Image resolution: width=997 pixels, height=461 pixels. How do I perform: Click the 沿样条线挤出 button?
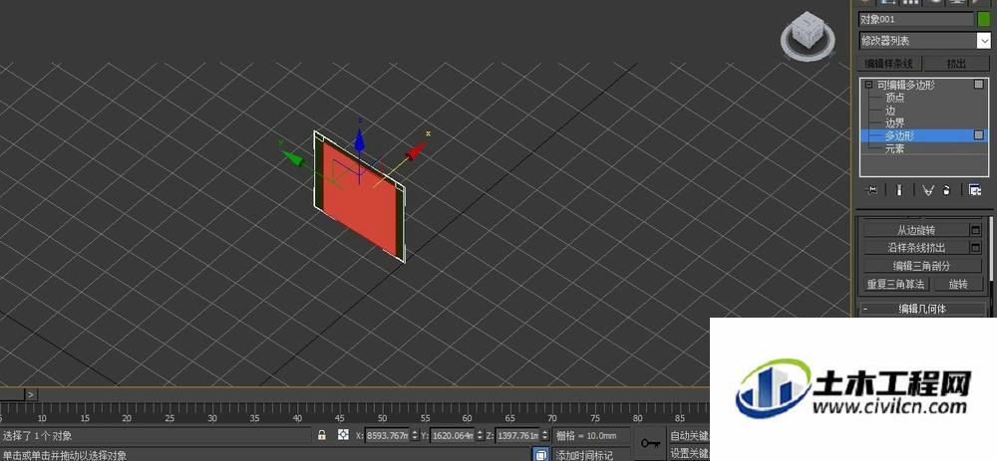point(916,247)
